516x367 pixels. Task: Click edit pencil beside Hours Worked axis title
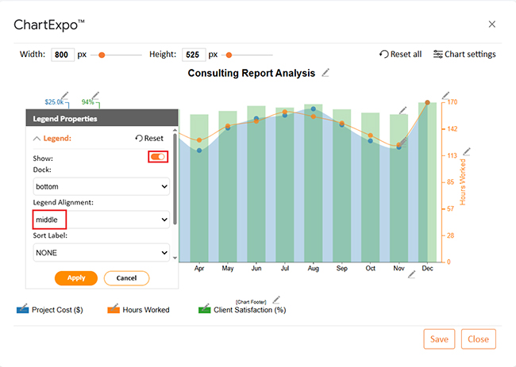tap(467, 151)
